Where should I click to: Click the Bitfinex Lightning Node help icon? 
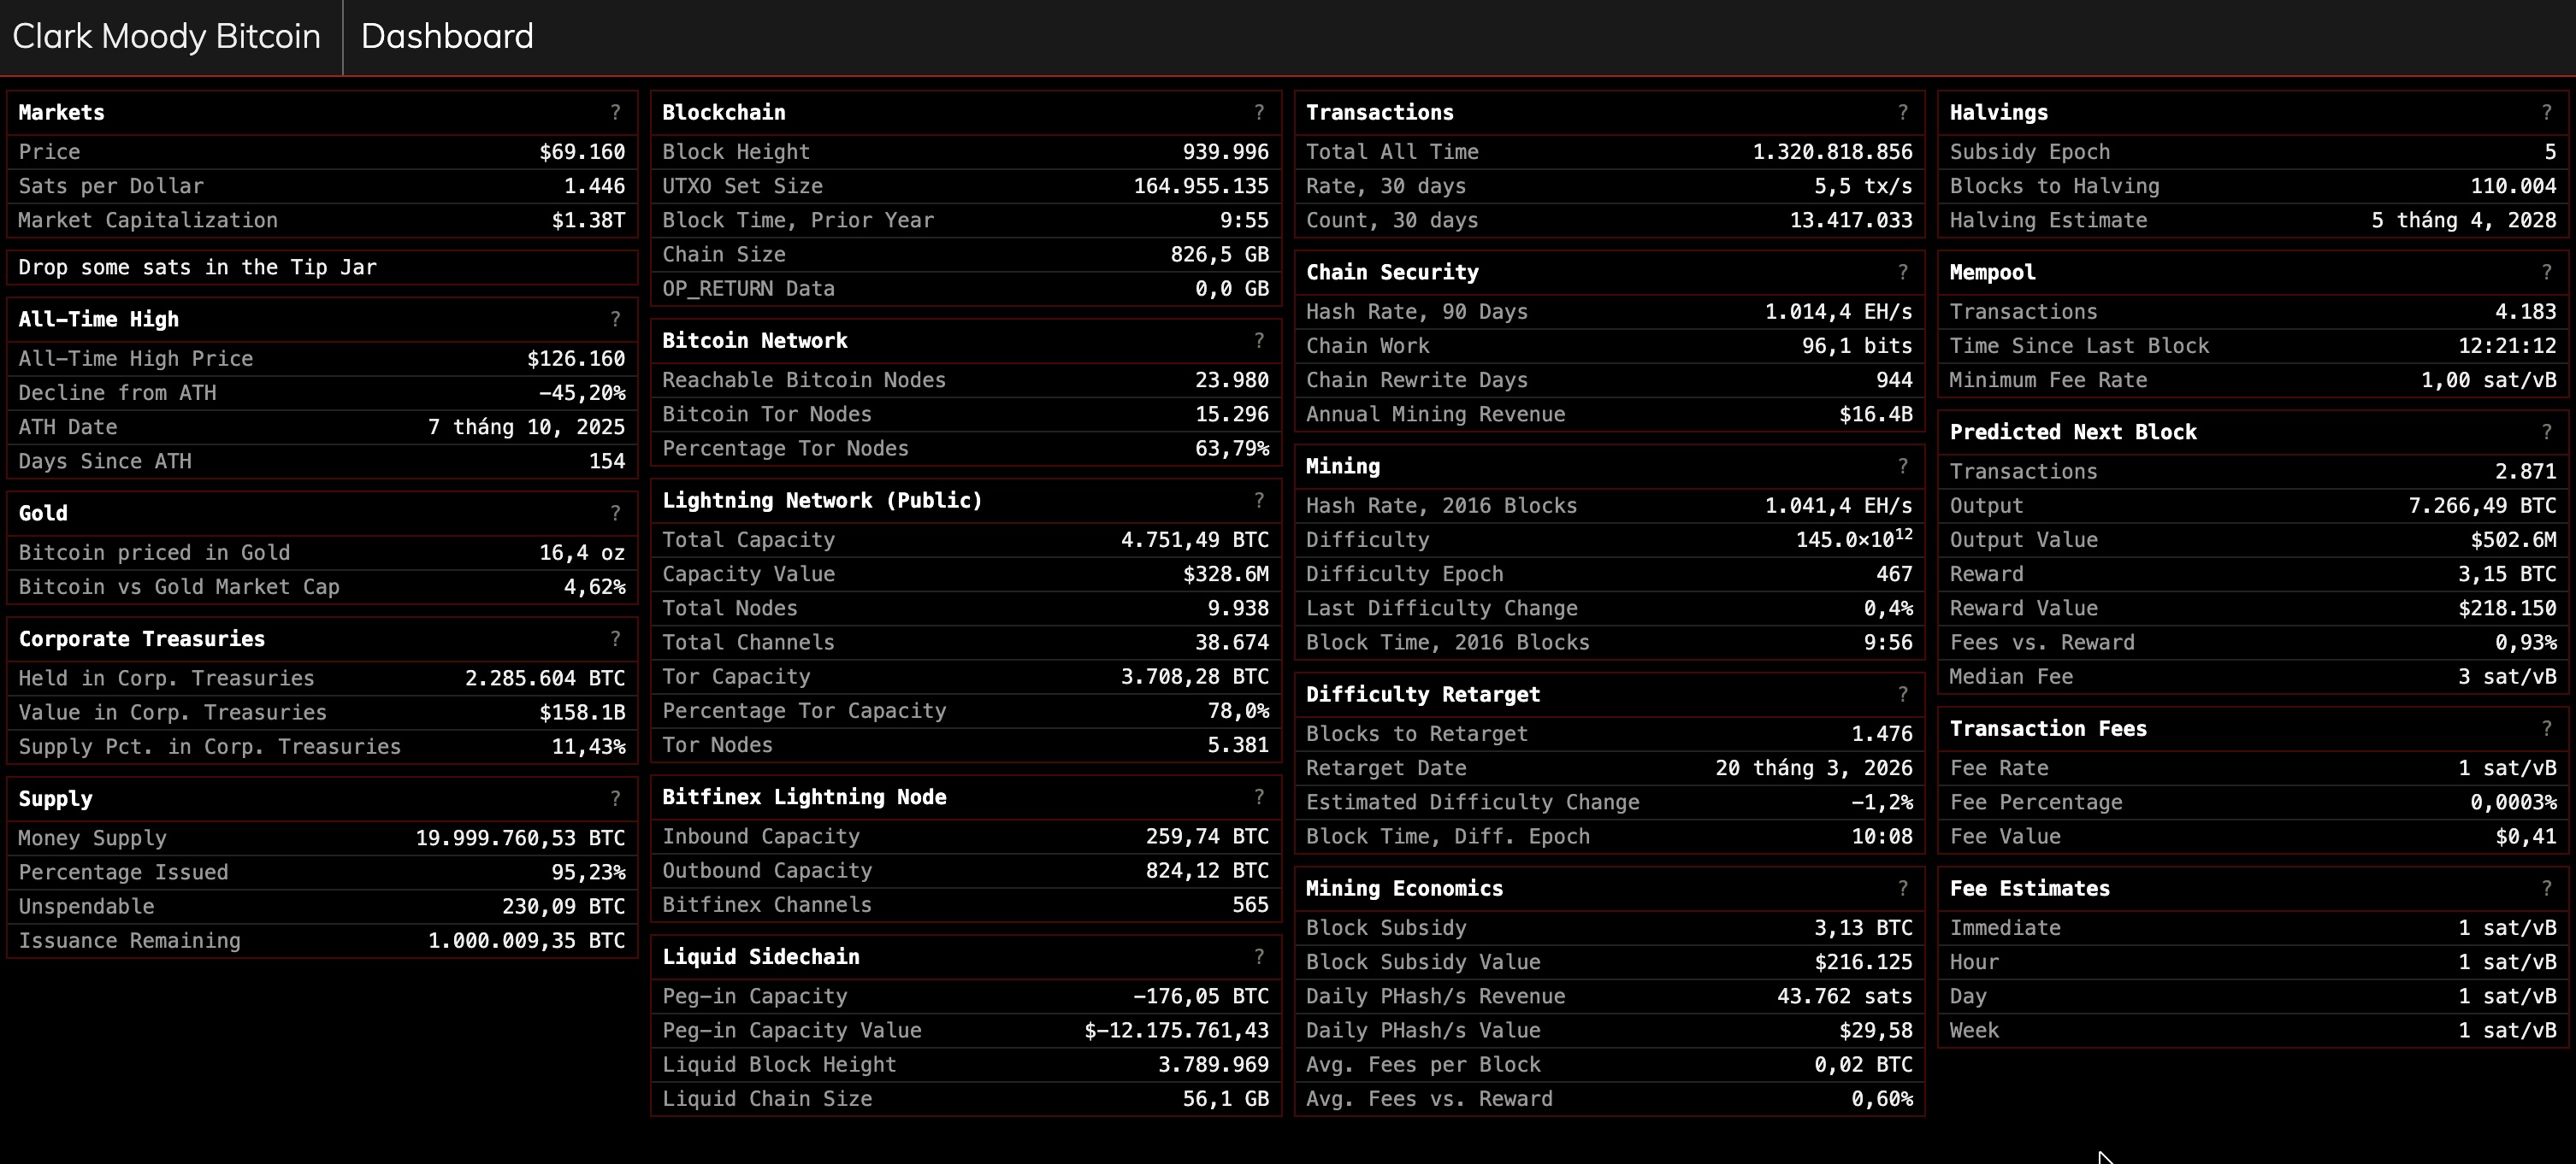(x=1259, y=797)
